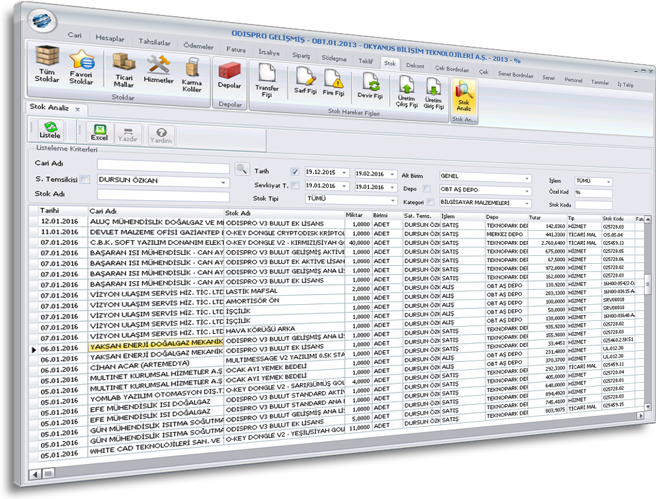665x499 pixels.
Task: Export the list to Excel
Action: [99, 133]
